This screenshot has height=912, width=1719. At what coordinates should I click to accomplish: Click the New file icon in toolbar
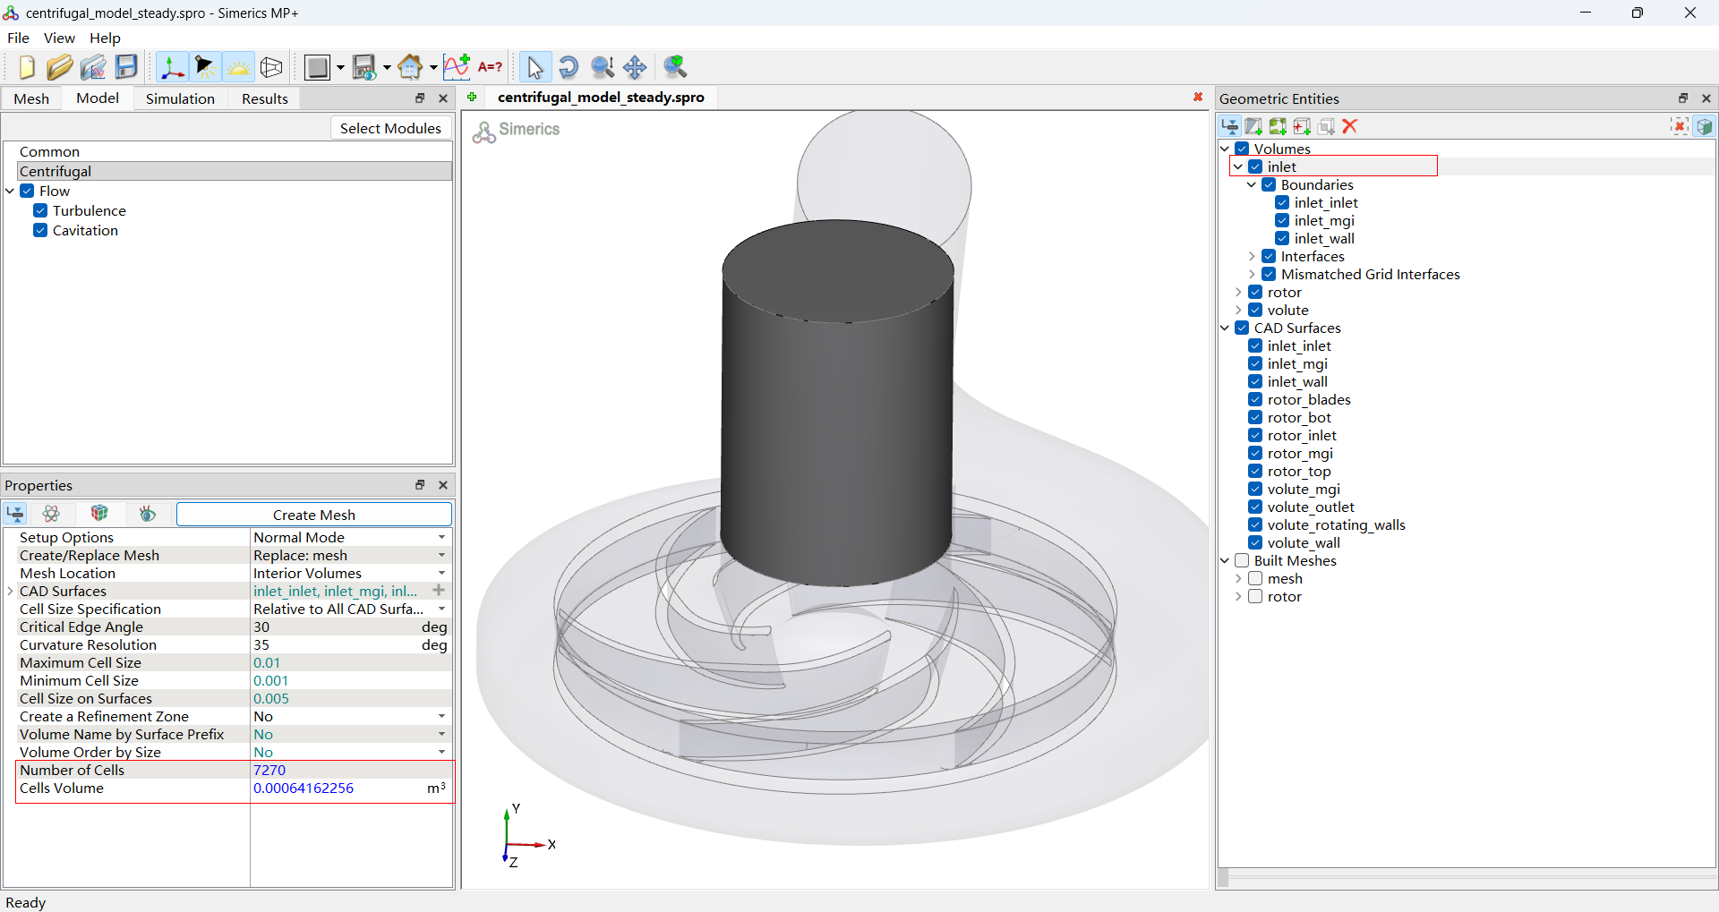pyautogui.click(x=26, y=67)
